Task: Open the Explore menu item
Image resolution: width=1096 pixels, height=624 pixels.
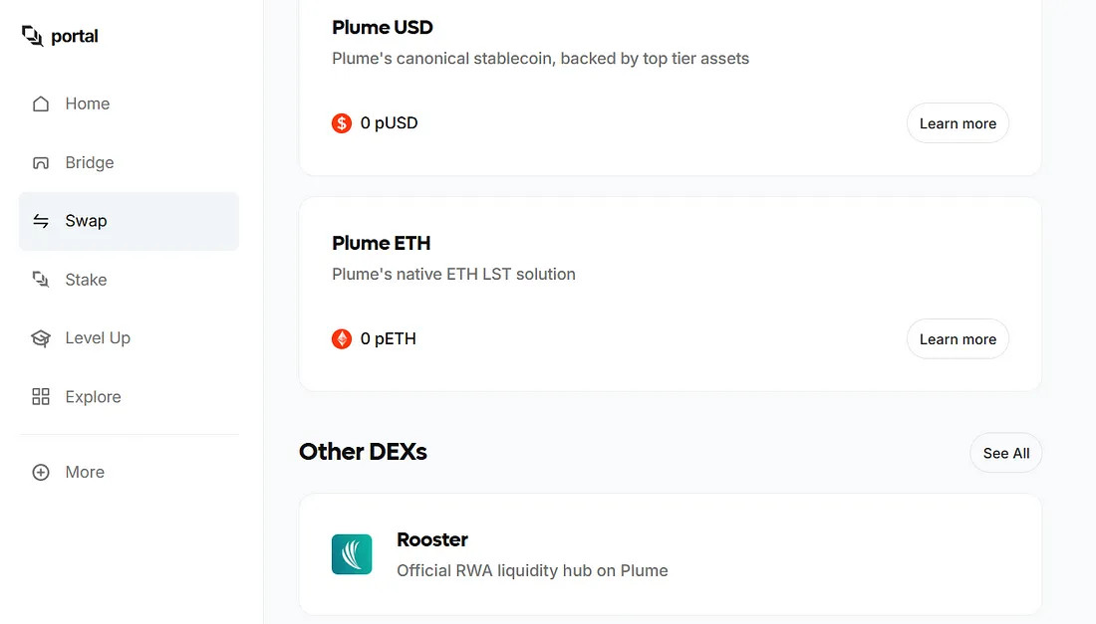Action: (x=93, y=397)
